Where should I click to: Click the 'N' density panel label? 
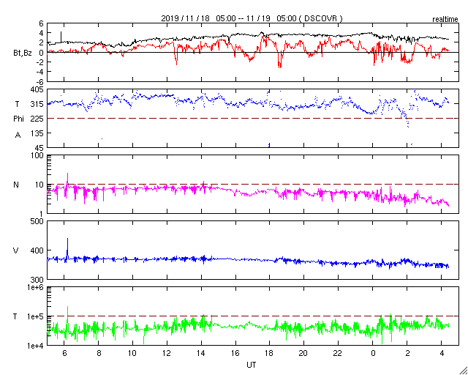pyautogui.click(x=16, y=185)
